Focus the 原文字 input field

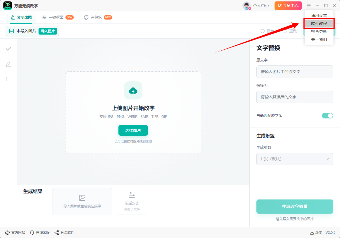pos(295,72)
